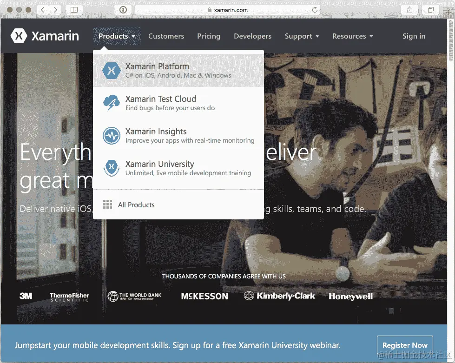Click "Improve your apps with real-time monitoring" subtitle
This screenshot has height=363, width=455.
(190, 140)
